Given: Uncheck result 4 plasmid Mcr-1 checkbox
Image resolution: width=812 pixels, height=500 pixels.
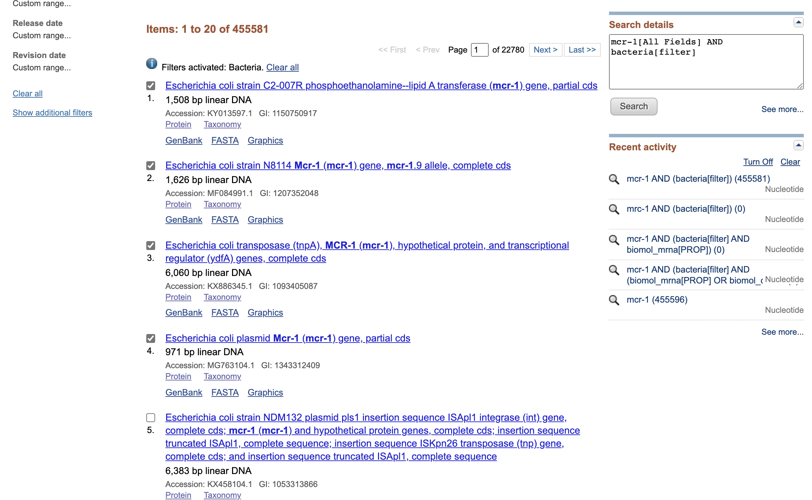Looking at the screenshot, I should click(151, 338).
